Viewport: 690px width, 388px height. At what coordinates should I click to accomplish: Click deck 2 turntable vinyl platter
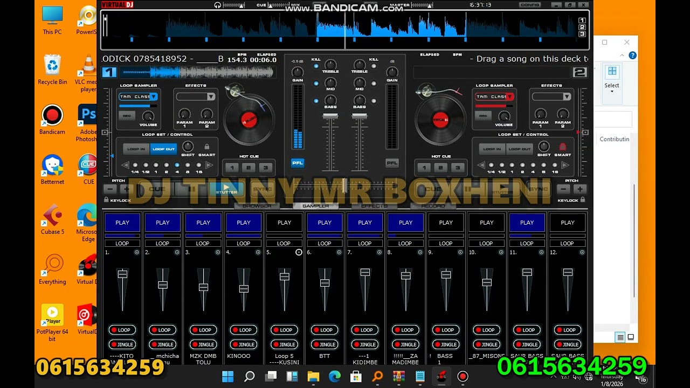440,119
